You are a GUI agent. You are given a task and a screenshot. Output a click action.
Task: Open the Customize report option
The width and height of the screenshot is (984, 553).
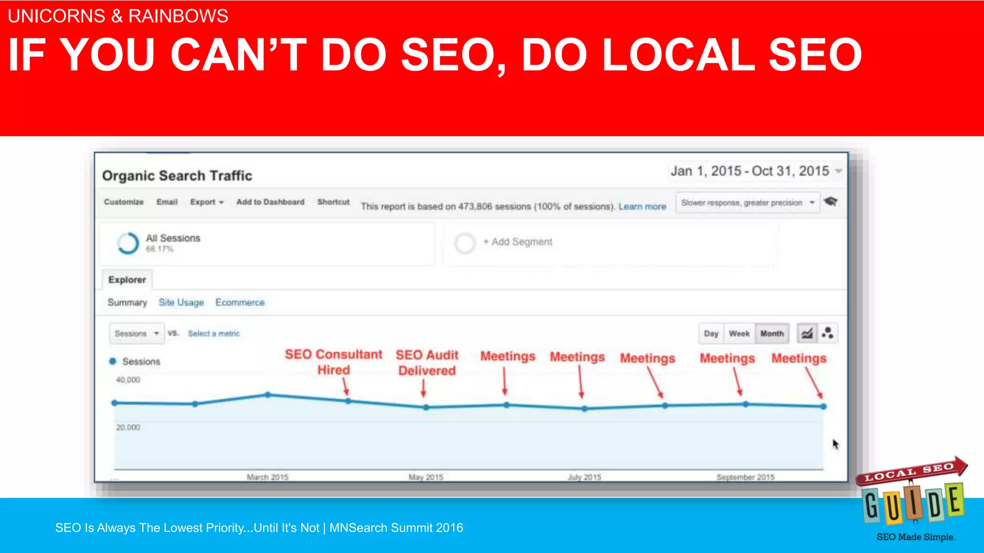[124, 202]
